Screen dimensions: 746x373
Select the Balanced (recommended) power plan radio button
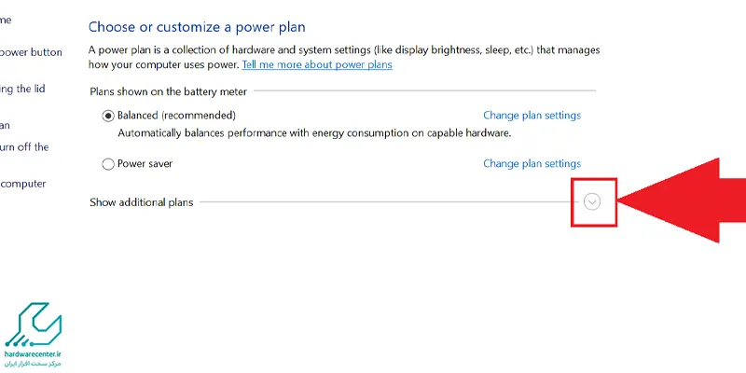click(x=108, y=116)
